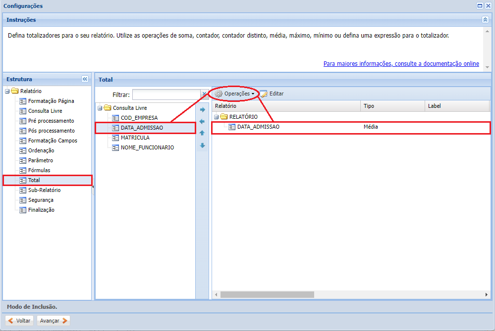The height and width of the screenshot is (331, 495).
Task: Clear the Filtrar field with X icon
Action: coord(204,95)
